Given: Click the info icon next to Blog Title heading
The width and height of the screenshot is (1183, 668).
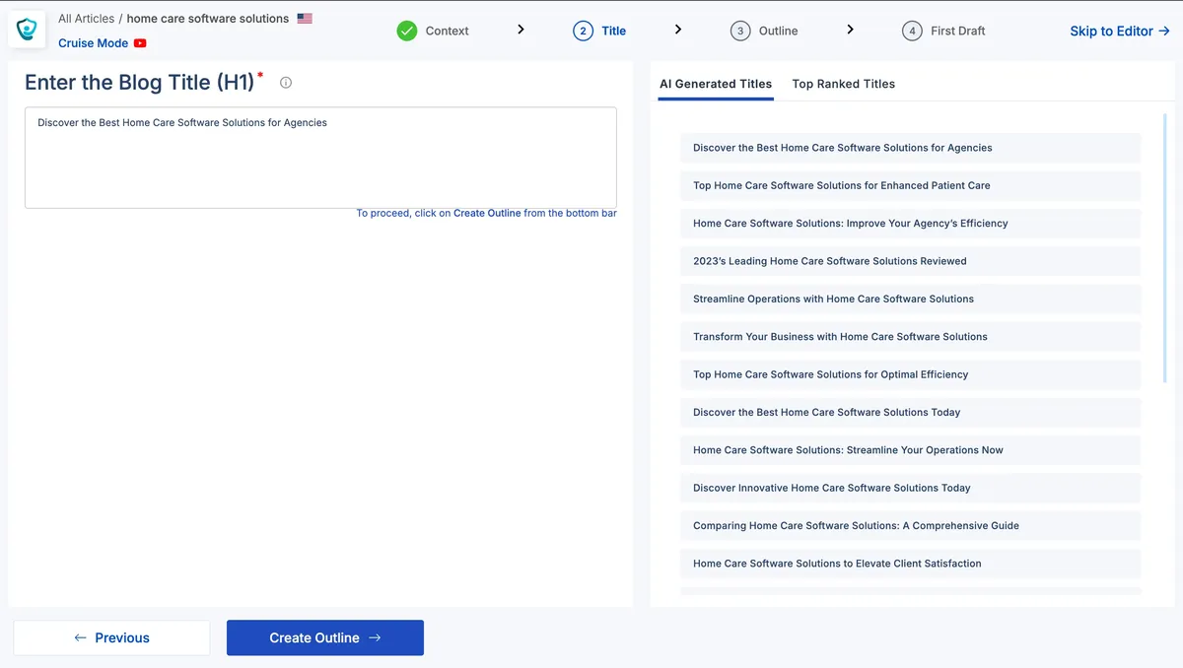Looking at the screenshot, I should (x=286, y=83).
